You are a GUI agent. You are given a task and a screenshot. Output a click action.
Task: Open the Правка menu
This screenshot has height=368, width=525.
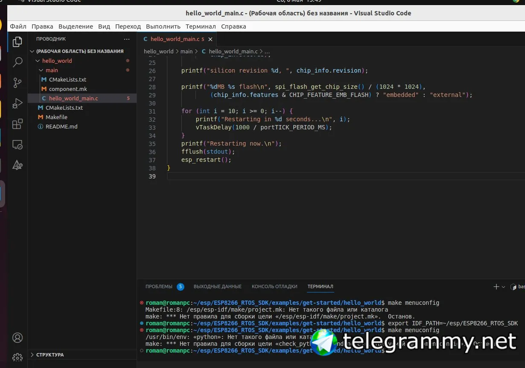click(x=42, y=26)
